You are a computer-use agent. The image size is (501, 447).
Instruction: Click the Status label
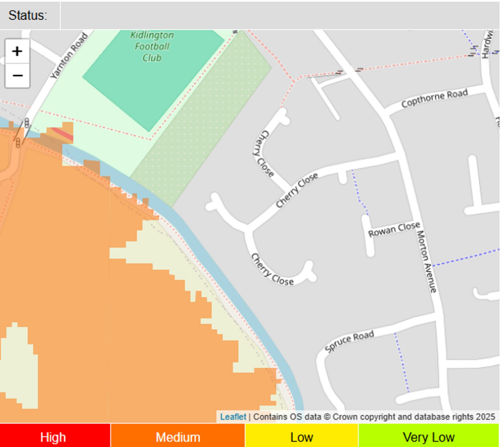[28, 15]
